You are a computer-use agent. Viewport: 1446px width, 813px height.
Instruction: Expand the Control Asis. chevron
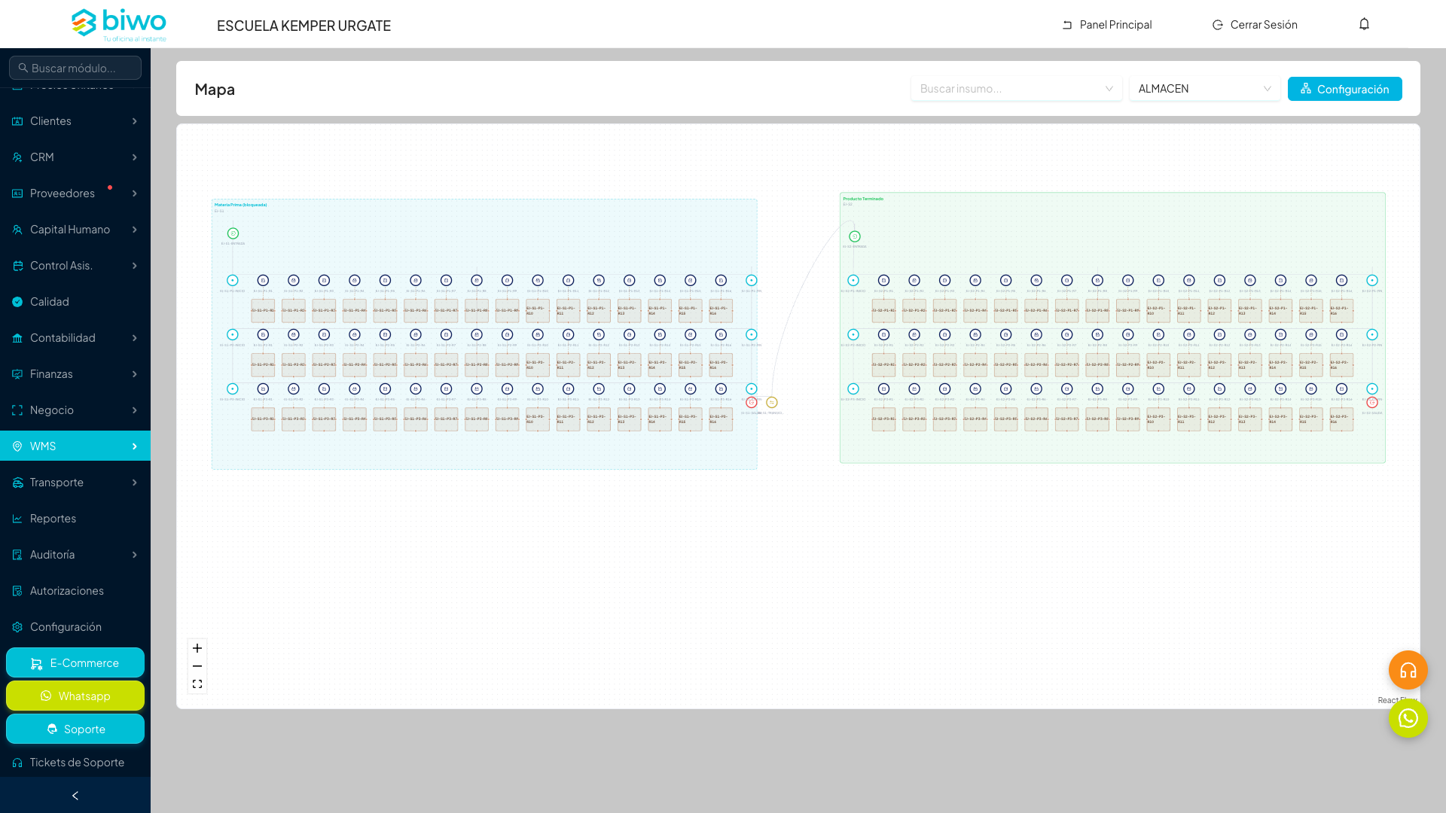[x=135, y=266]
